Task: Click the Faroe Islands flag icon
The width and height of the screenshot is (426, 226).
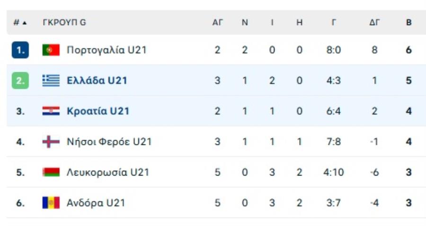Action: pos(51,142)
